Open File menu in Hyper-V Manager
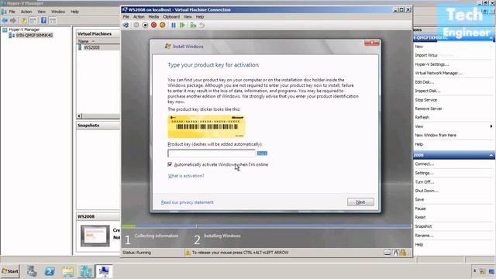The height and width of the screenshot is (279, 496). 12,12
